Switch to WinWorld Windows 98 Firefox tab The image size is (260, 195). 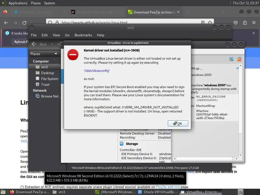coord(96,12)
